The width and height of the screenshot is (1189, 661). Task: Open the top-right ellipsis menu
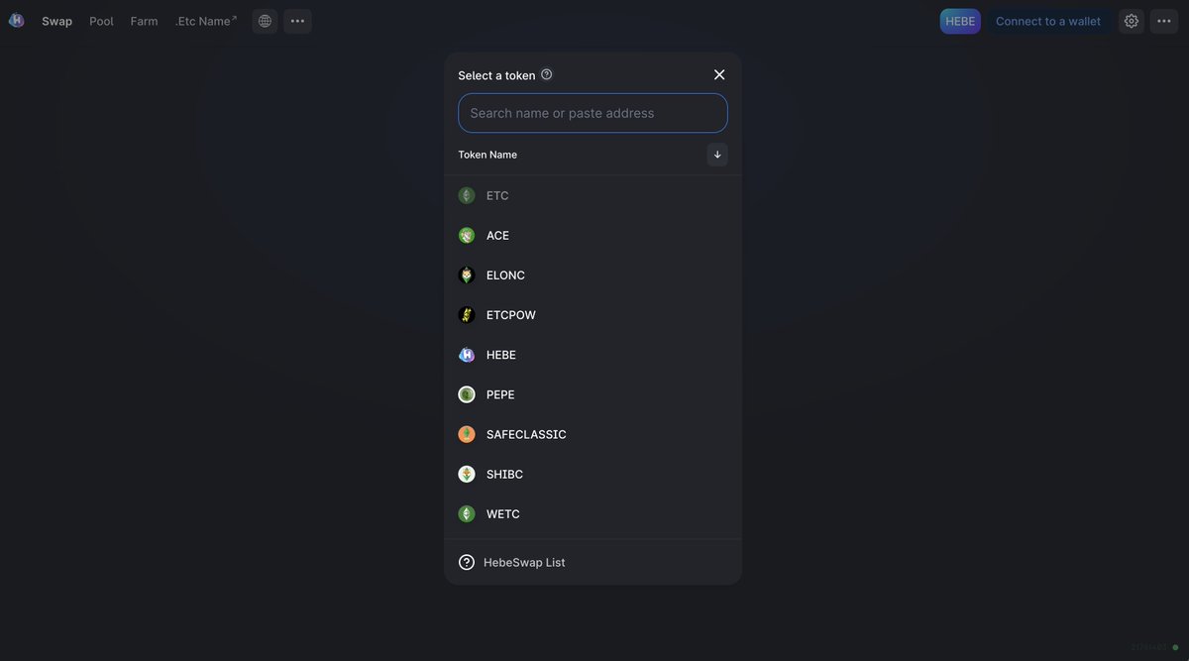1164,21
